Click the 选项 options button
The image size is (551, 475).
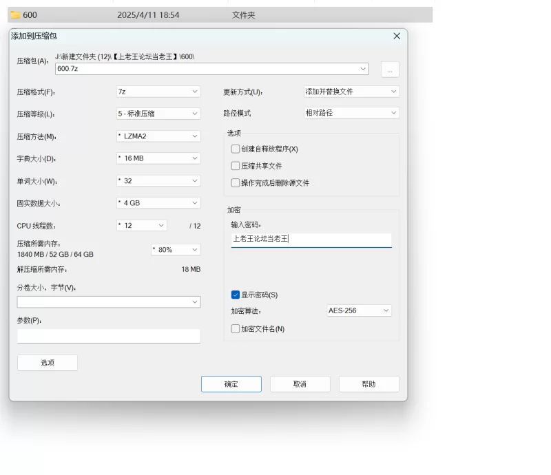coord(48,363)
